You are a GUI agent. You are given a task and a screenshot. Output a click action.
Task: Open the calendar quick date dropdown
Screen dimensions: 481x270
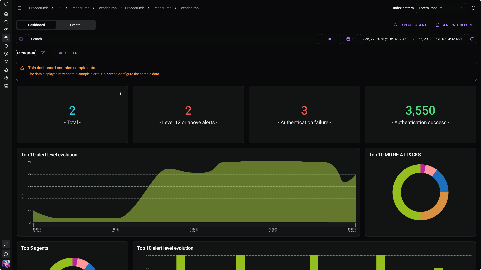tap(350, 39)
